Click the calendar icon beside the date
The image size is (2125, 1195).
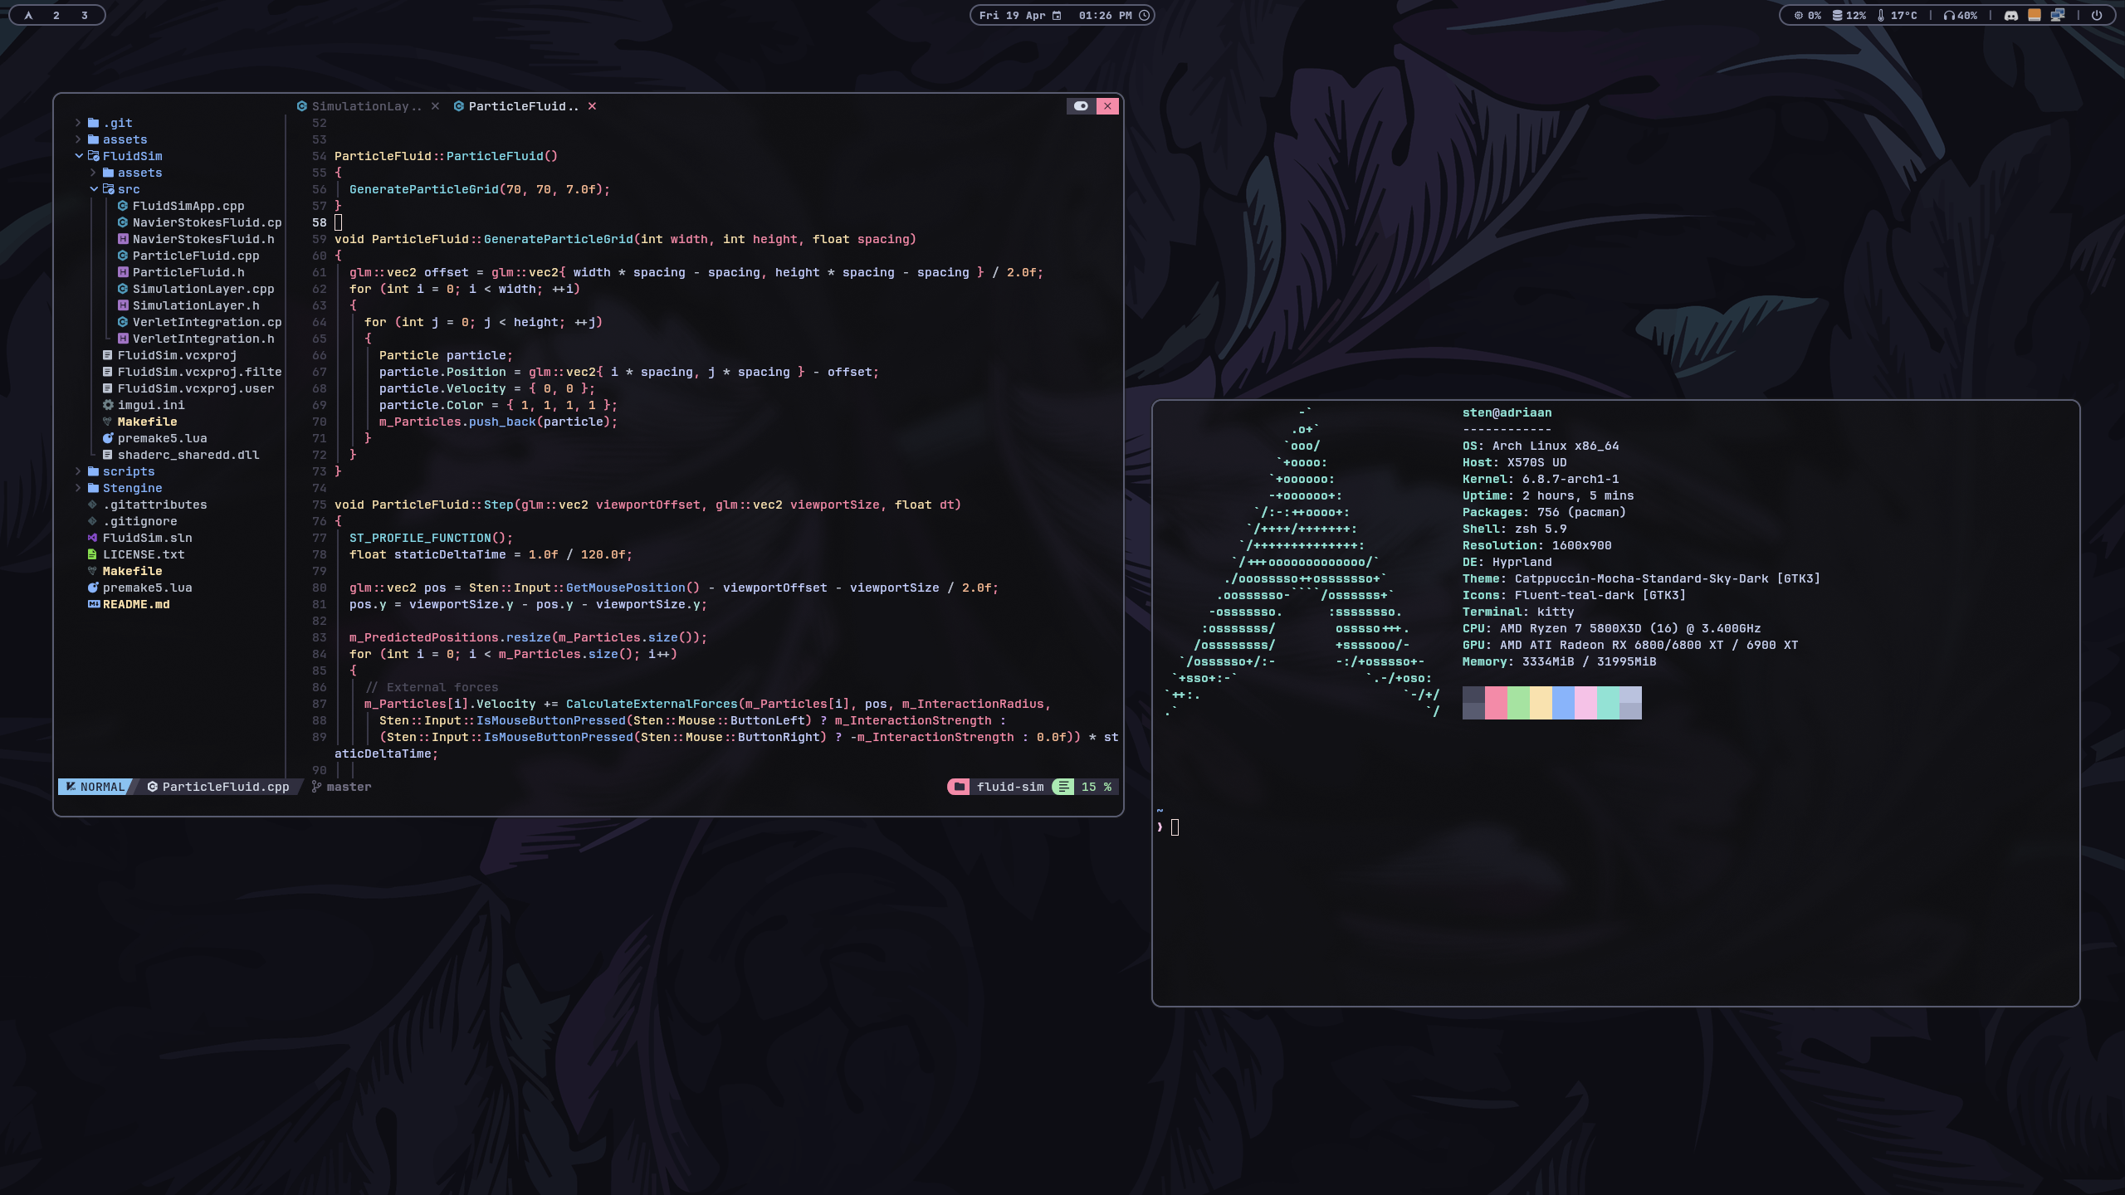point(1057,15)
